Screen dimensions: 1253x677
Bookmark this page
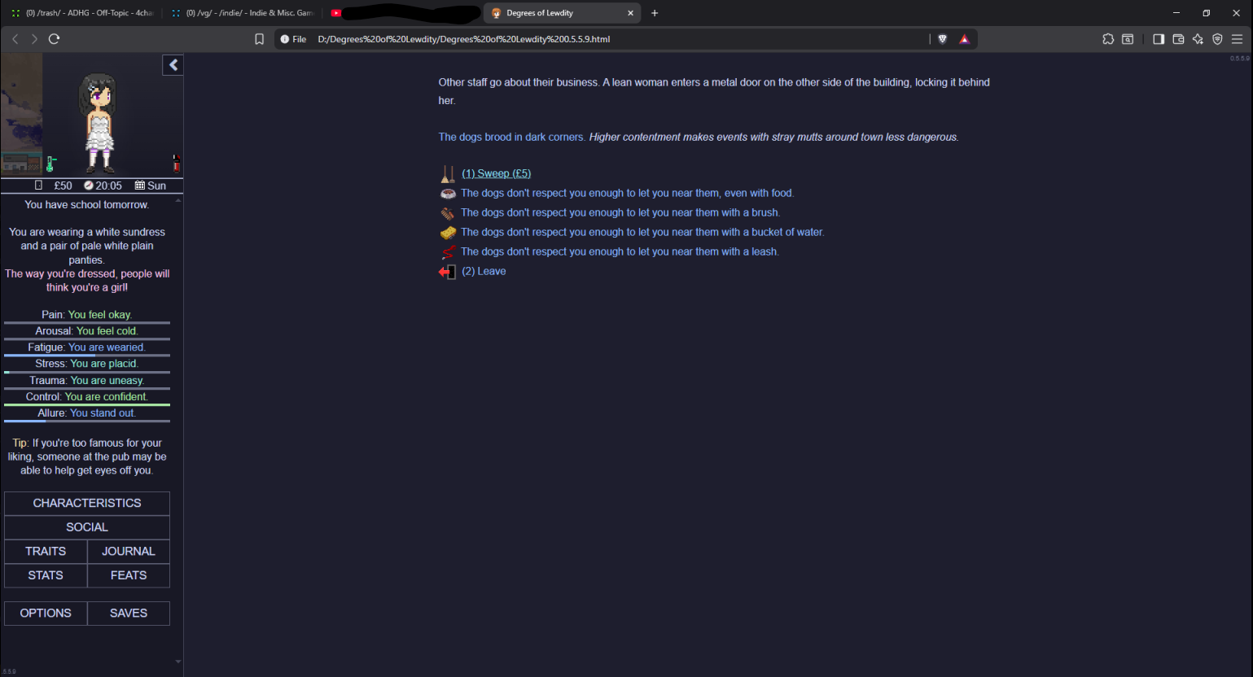tap(260, 39)
